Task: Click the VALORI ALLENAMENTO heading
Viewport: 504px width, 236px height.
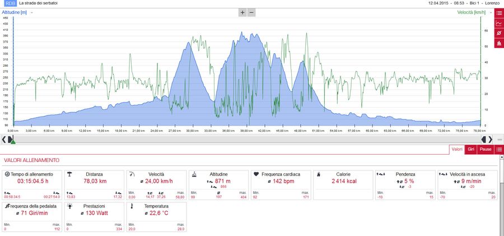Action: click(31, 160)
